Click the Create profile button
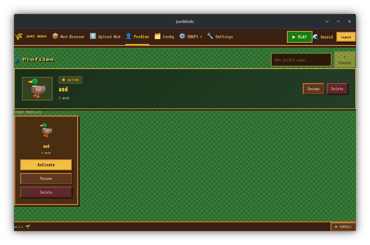This screenshot has height=245, width=370. [x=345, y=60]
